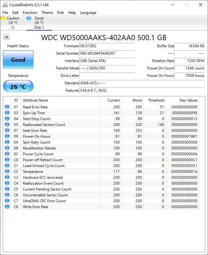The width and height of the screenshot is (208, 255).
Task: Click the Raw Values column header
Action: click(x=188, y=100)
